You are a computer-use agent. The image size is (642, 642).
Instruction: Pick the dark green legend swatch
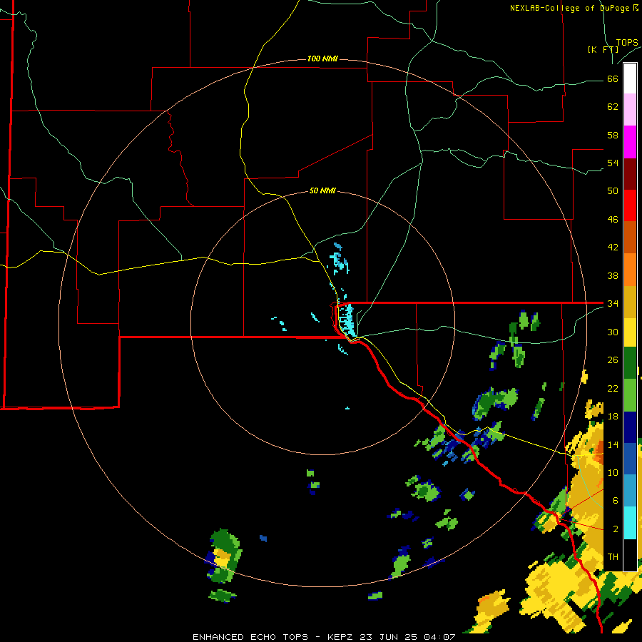pos(630,363)
